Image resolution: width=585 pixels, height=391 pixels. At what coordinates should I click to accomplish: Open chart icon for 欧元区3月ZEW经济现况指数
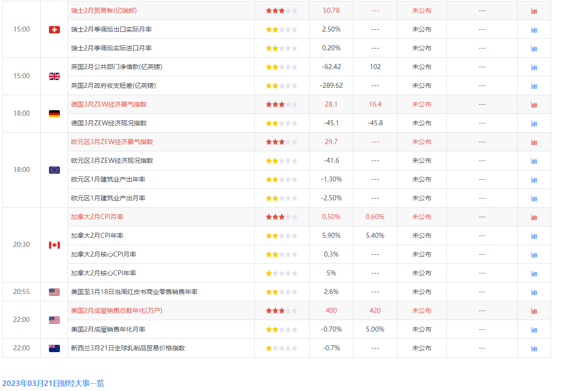coord(534,161)
